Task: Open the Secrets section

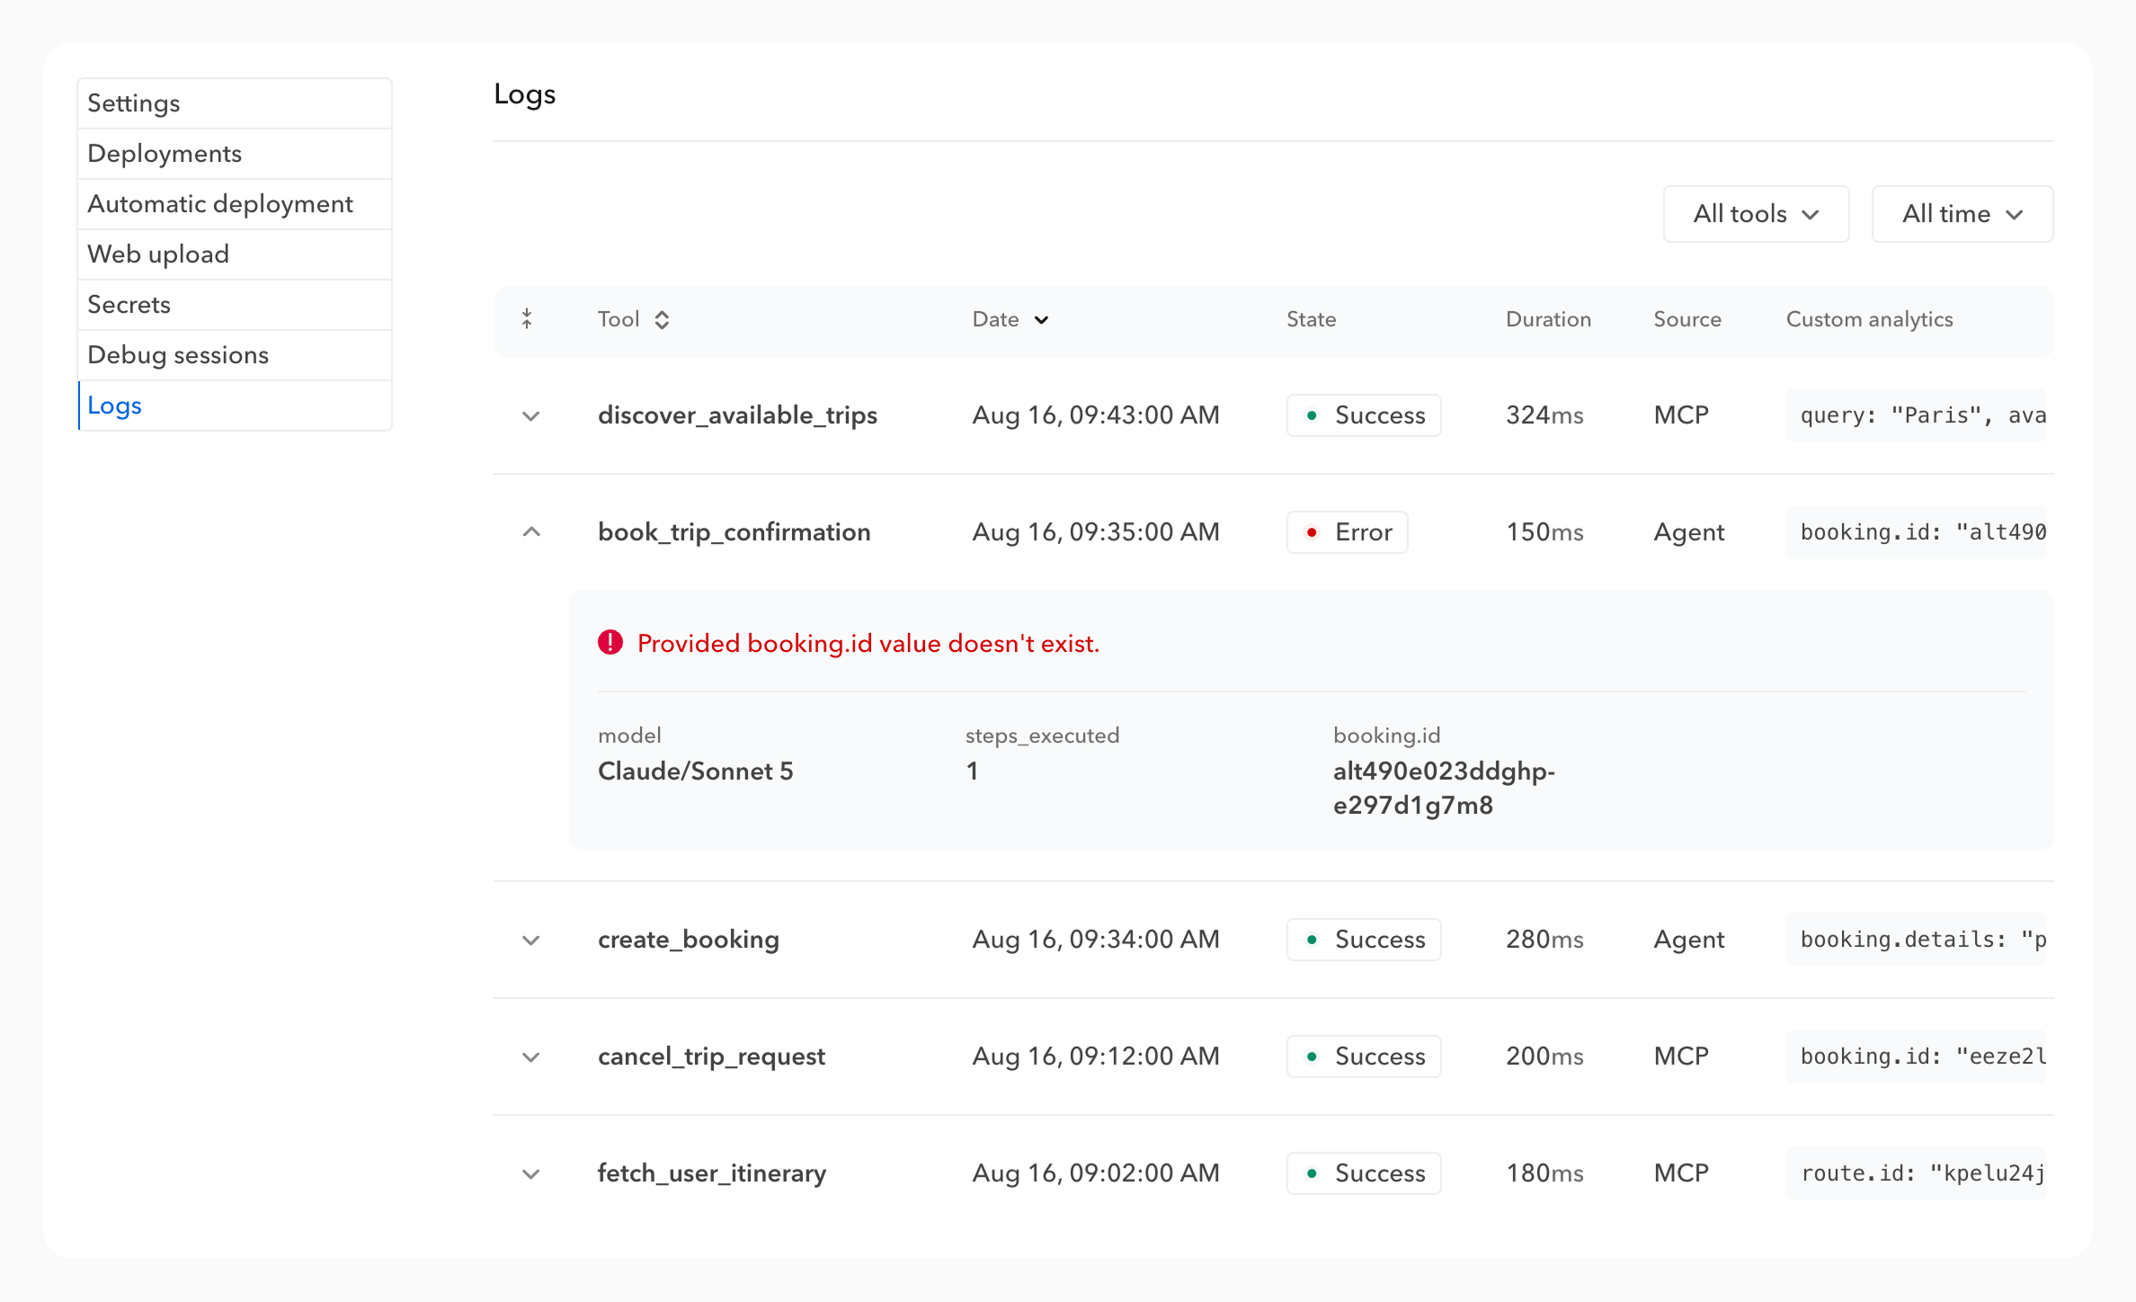Action: [x=235, y=305]
